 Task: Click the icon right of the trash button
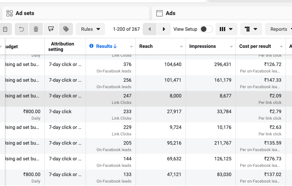51,29
